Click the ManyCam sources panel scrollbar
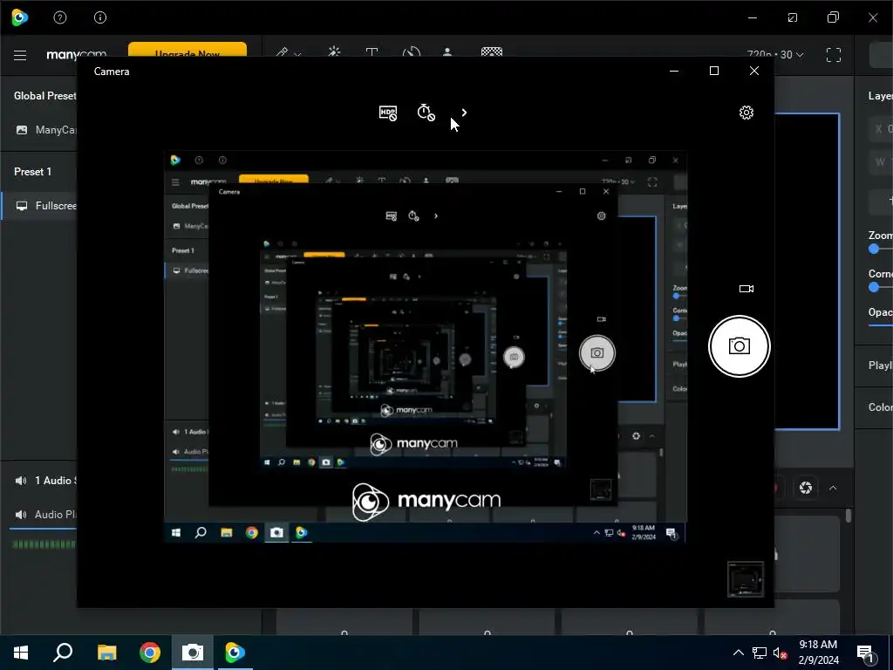 [849, 516]
